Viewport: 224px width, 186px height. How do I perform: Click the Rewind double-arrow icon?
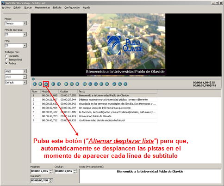[x=66, y=84]
